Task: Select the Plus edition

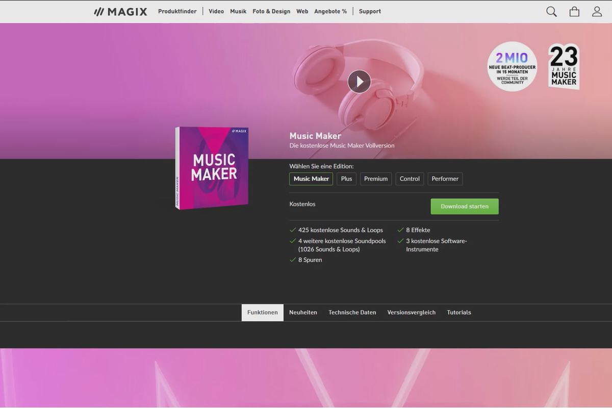Action: point(347,178)
